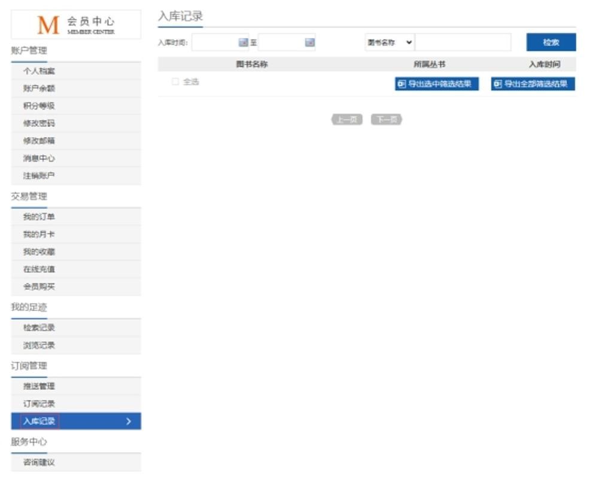
Task: Click the end date input field
Action: [281, 42]
